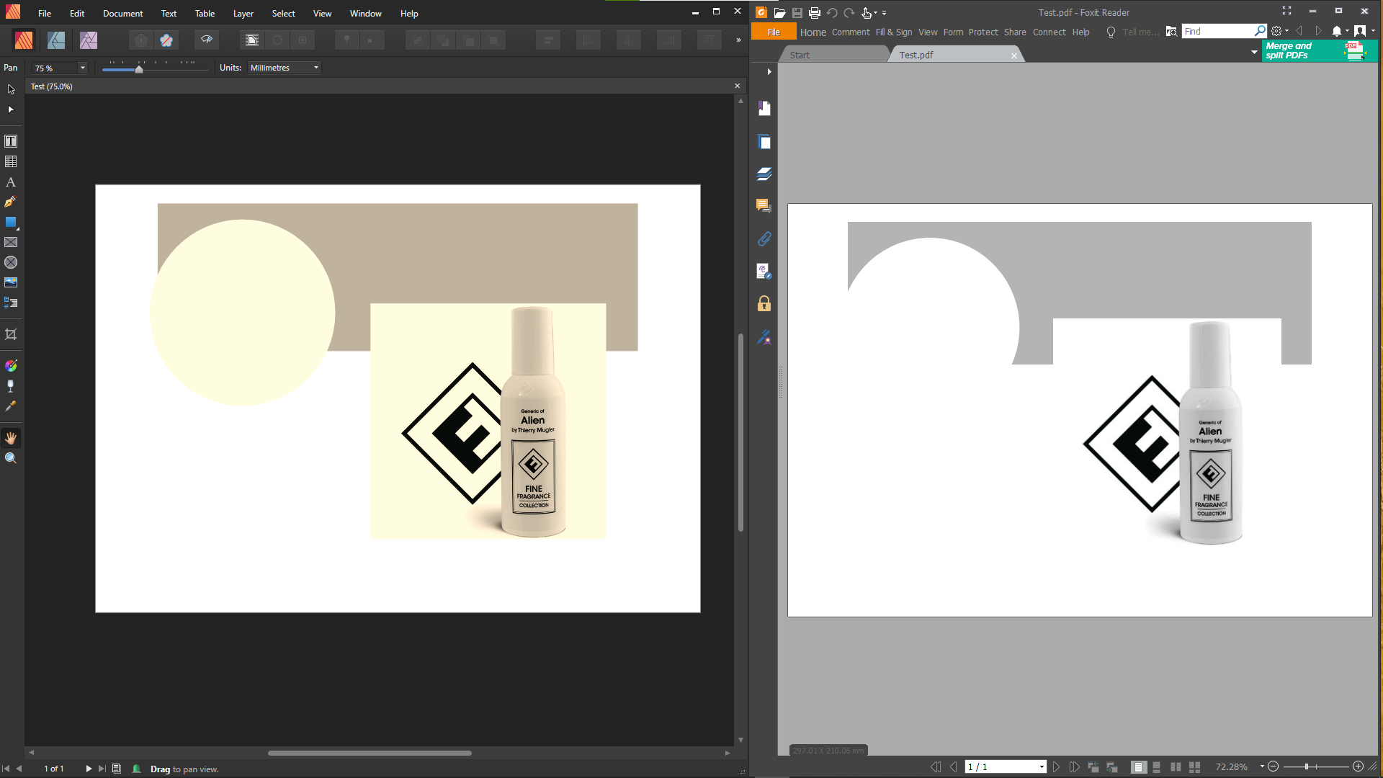Click Foxit zoom slider handle
This screenshot has width=1383, height=778.
1306,766
